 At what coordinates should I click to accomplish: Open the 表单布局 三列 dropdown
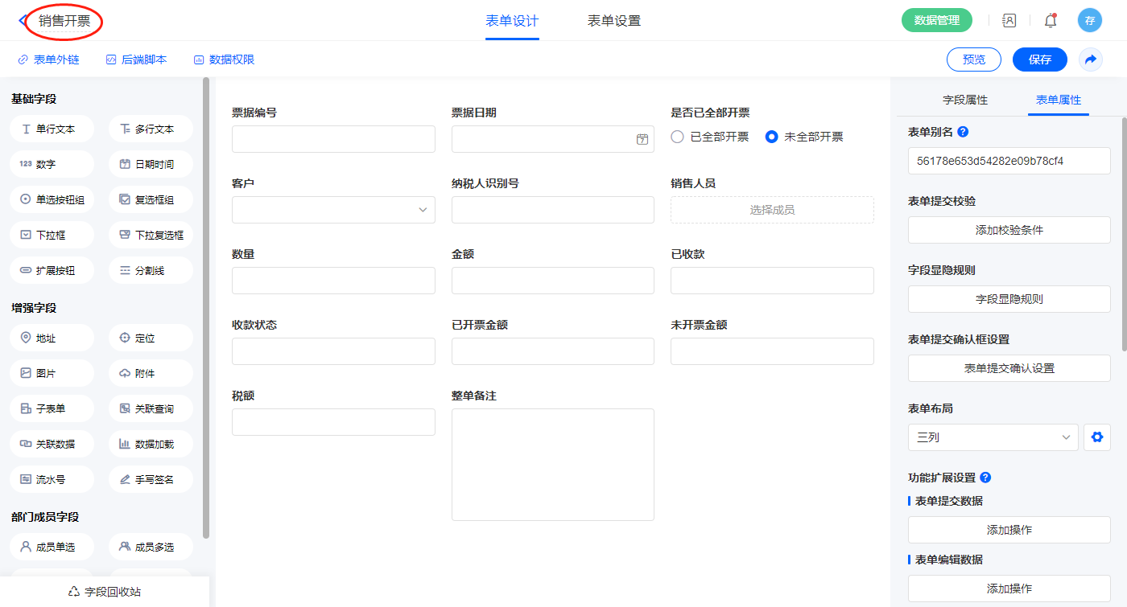(993, 437)
